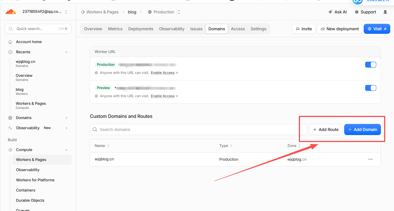394x211 pixels.
Task: Click the Account home house icon
Action: pyautogui.click(x=10, y=42)
